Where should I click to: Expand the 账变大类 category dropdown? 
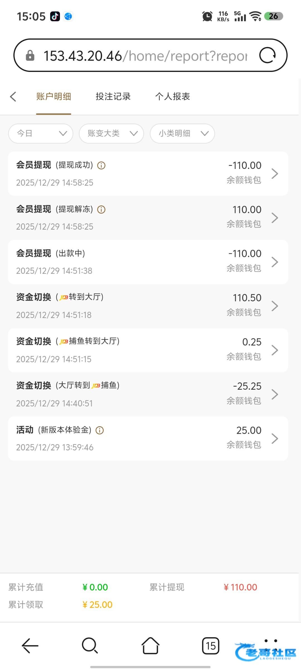click(111, 134)
